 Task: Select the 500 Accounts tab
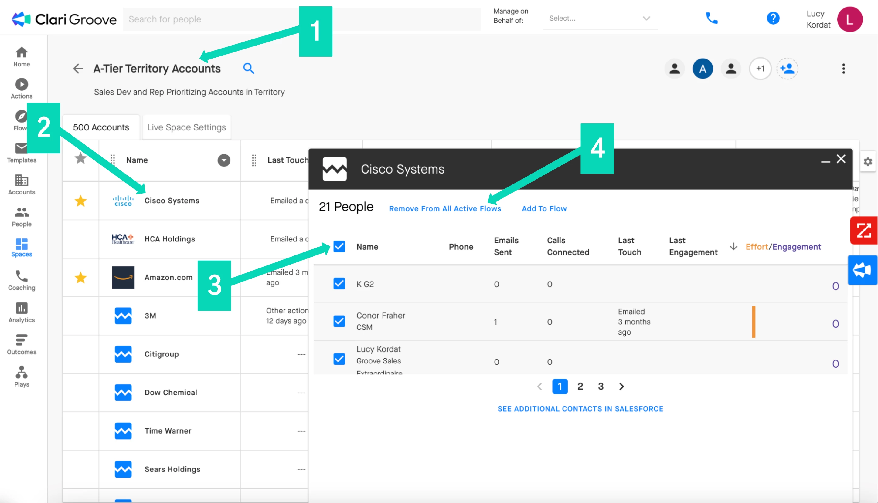101,127
